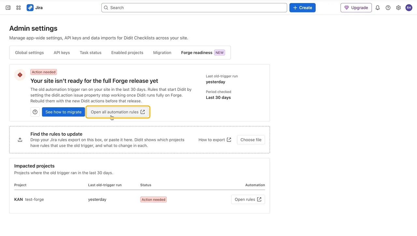Click inside the Search field
The width and height of the screenshot is (417, 236).
194,7
